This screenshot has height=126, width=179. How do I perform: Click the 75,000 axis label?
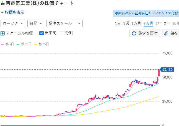(167, 53)
